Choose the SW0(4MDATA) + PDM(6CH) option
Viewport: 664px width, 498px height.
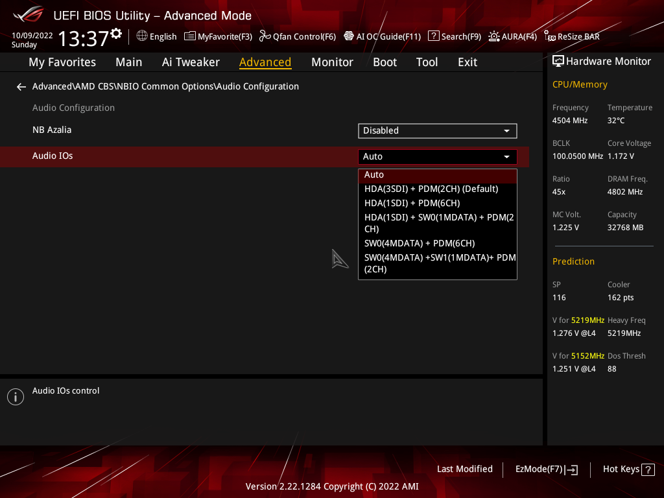click(x=420, y=243)
